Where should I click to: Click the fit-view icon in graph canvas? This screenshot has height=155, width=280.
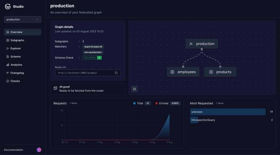click(134, 89)
